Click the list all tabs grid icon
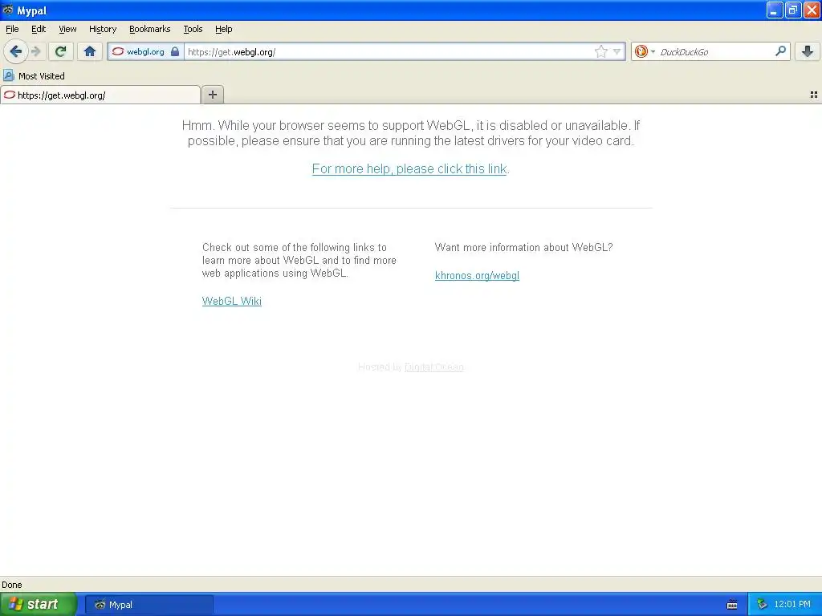Image resolution: width=822 pixels, height=616 pixels. [814, 95]
